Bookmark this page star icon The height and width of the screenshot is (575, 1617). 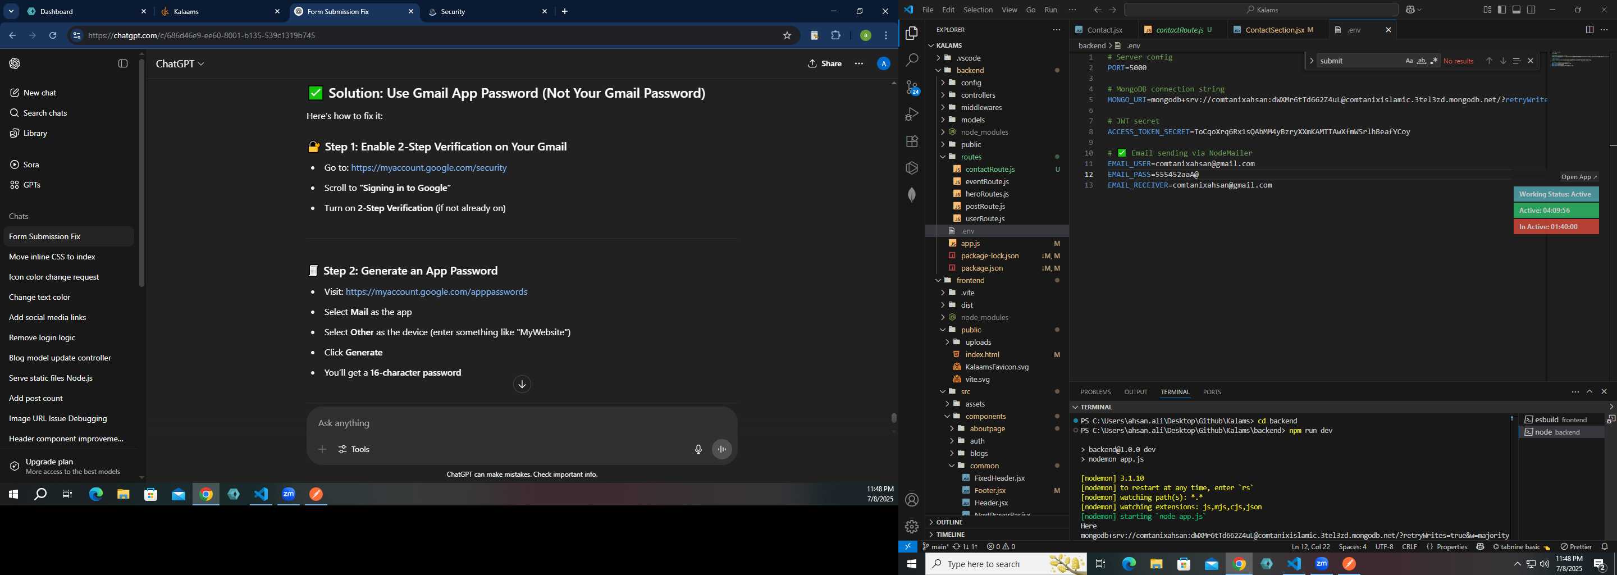787,36
